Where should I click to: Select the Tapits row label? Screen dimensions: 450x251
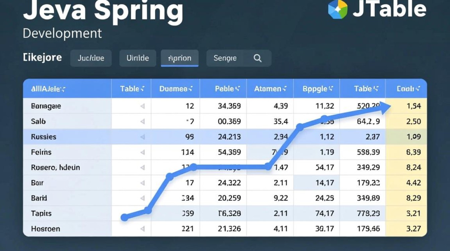tap(41, 214)
